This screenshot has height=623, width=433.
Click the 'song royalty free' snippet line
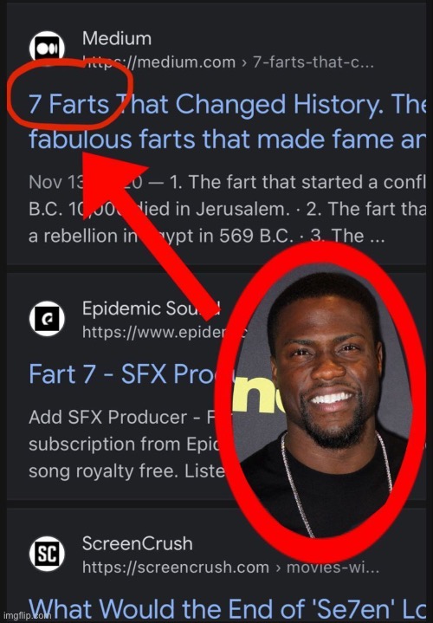pyautogui.click(x=127, y=471)
